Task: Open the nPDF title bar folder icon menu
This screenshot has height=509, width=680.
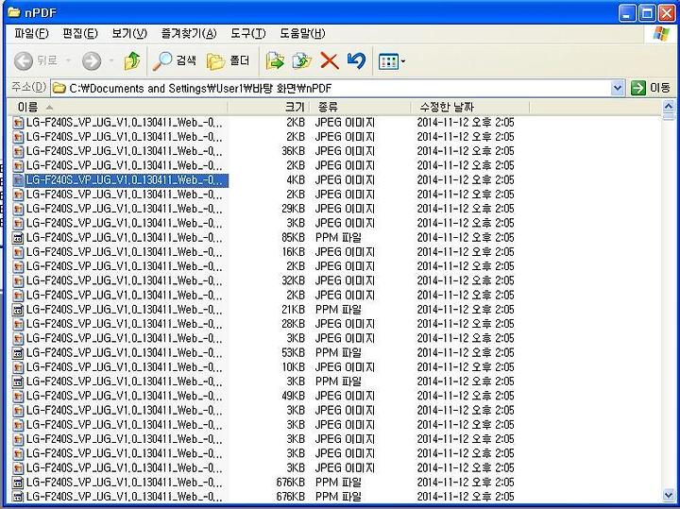Action: (13, 12)
